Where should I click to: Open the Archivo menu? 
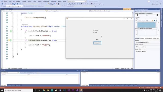pos(5,1)
